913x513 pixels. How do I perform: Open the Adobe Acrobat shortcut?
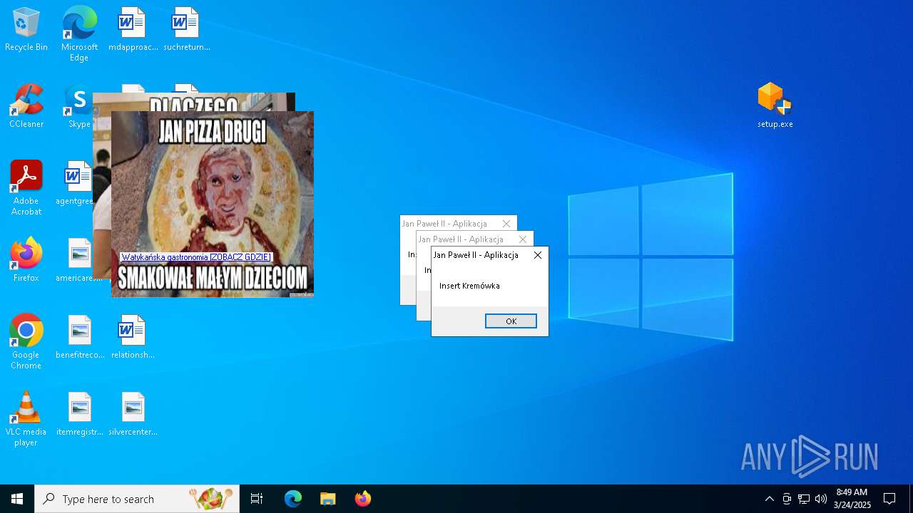click(x=26, y=188)
